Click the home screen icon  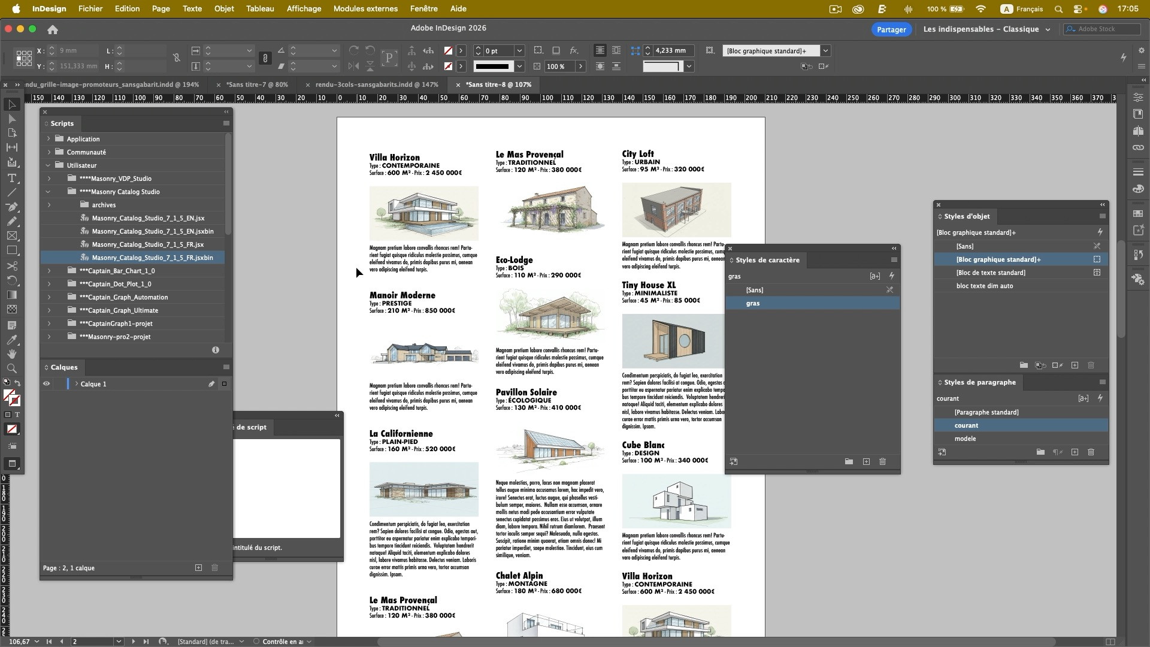tap(53, 29)
